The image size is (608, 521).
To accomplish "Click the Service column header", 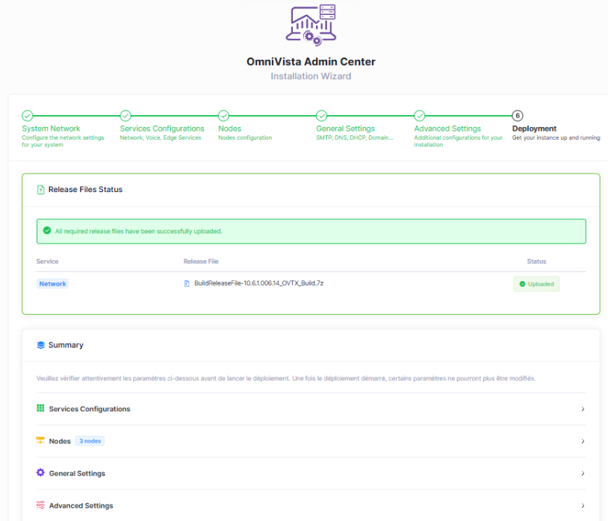I will [x=47, y=262].
